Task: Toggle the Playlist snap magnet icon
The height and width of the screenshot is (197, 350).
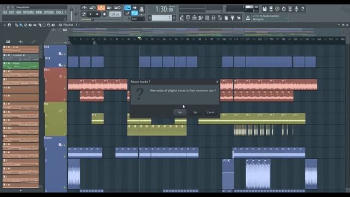Action: pos(9,25)
